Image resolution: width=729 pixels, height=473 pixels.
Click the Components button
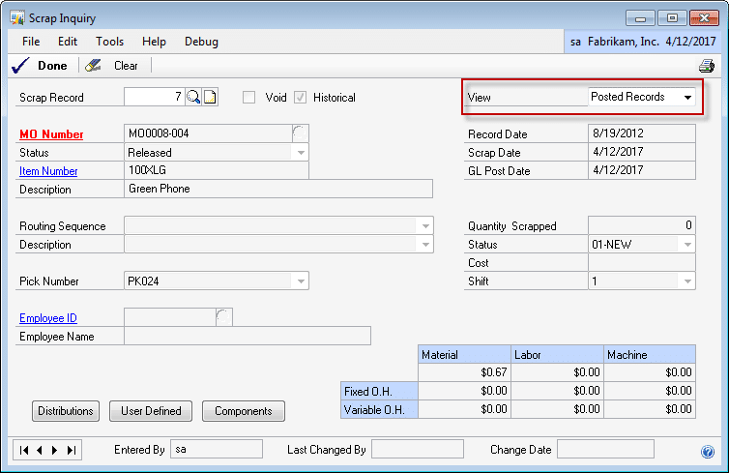pyautogui.click(x=244, y=411)
